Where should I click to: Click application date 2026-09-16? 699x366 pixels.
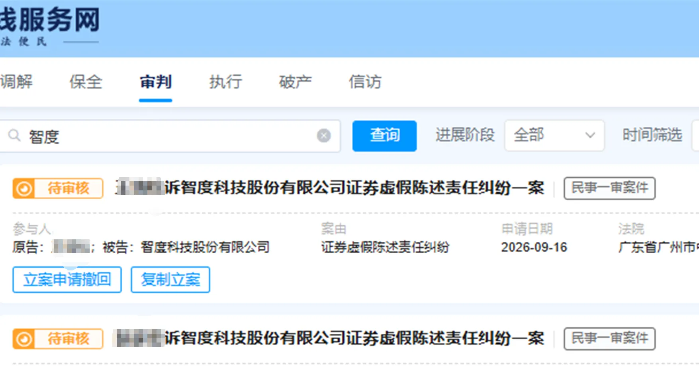(x=534, y=247)
